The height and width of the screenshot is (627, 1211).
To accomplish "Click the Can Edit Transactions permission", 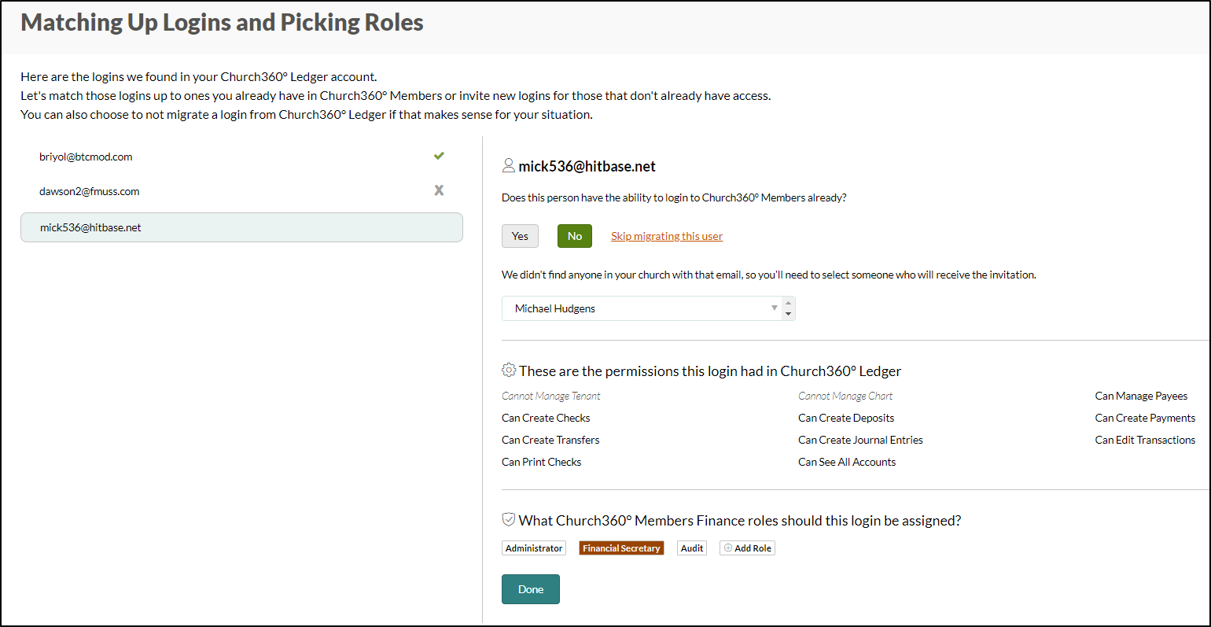I will click(1145, 440).
